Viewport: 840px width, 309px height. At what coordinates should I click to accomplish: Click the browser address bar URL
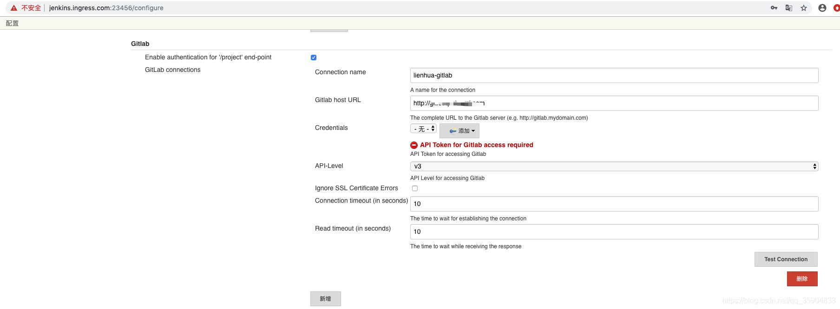[106, 8]
